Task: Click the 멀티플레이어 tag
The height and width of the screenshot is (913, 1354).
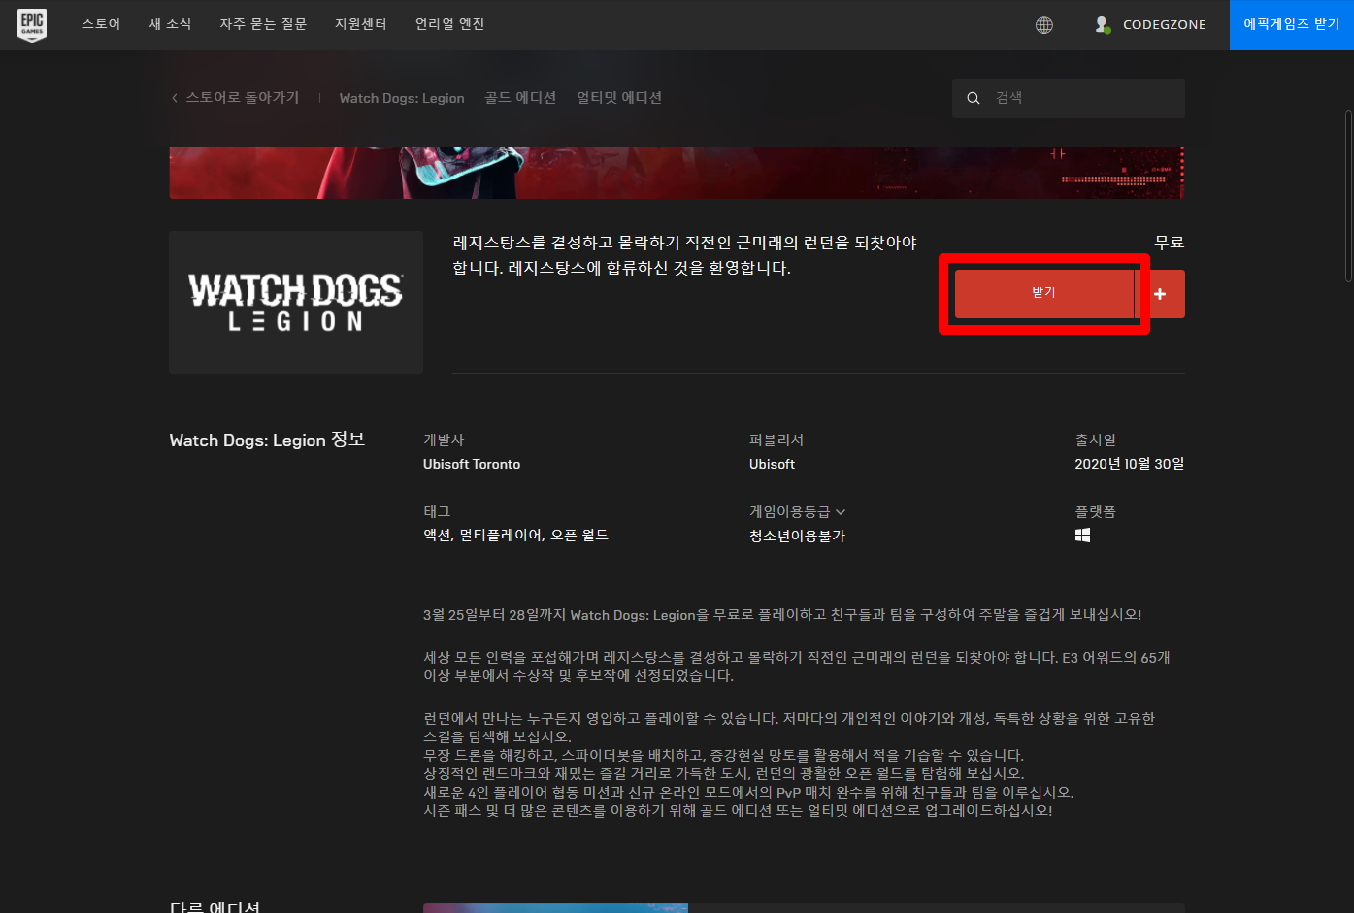Action: click(501, 535)
